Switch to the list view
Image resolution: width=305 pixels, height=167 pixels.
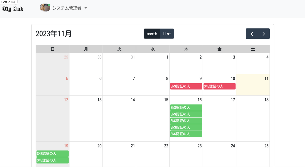(167, 34)
